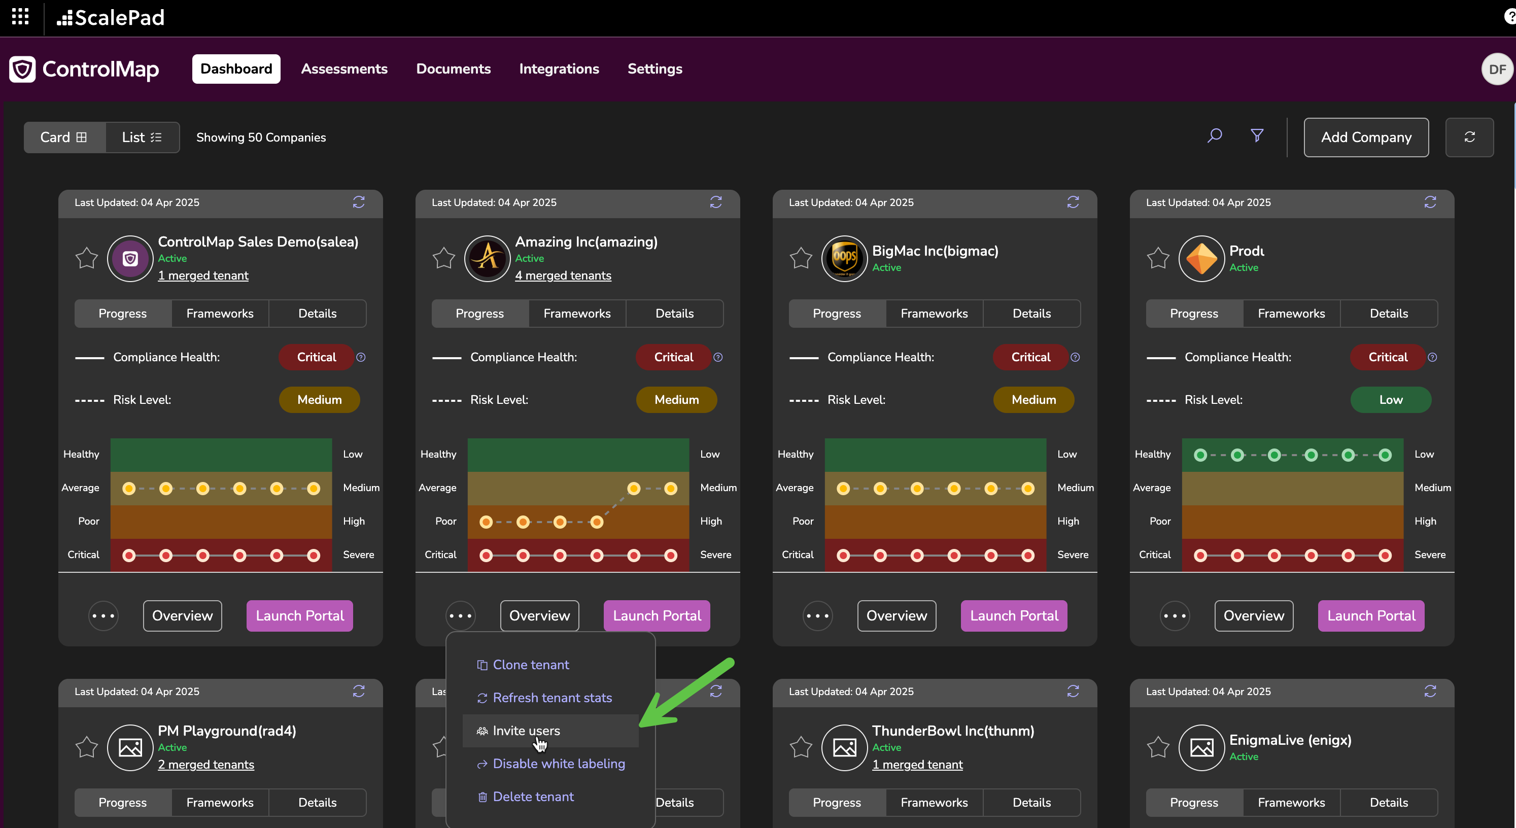The width and height of the screenshot is (1516, 828).
Task: Open Overview for BigMac Inc
Action: coord(897,616)
